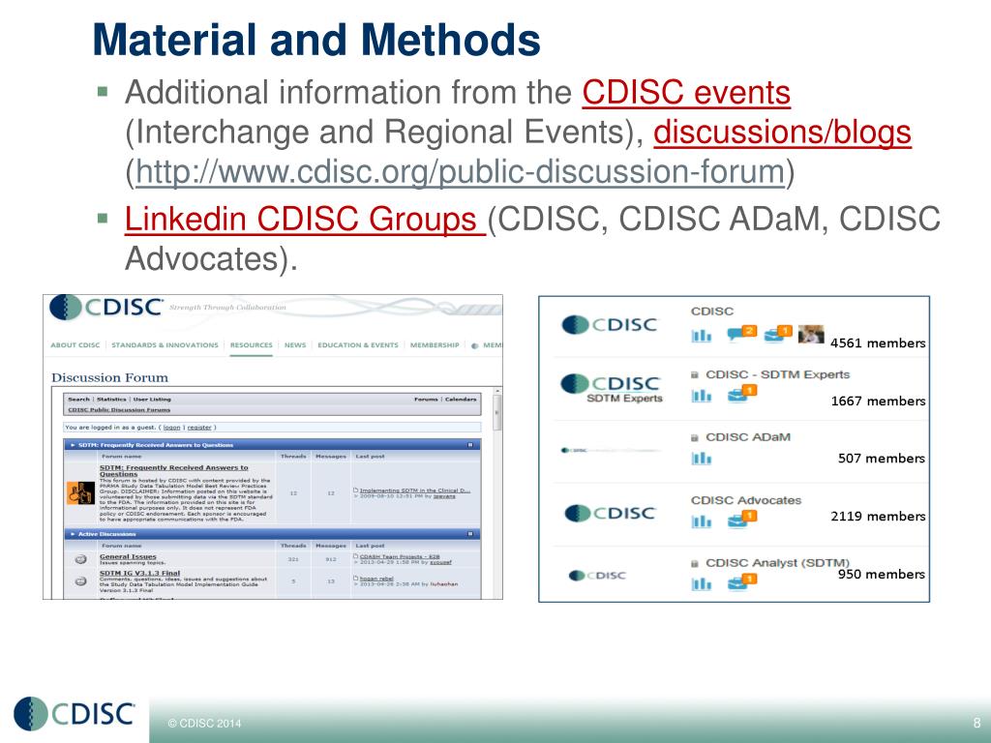Screen dimensions: 991x743
Task: Open statistics bar chart for CDISC Advocates
Action: tap(701, 521)
